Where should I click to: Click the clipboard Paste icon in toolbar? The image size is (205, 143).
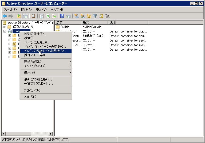[x=33, y=16]
